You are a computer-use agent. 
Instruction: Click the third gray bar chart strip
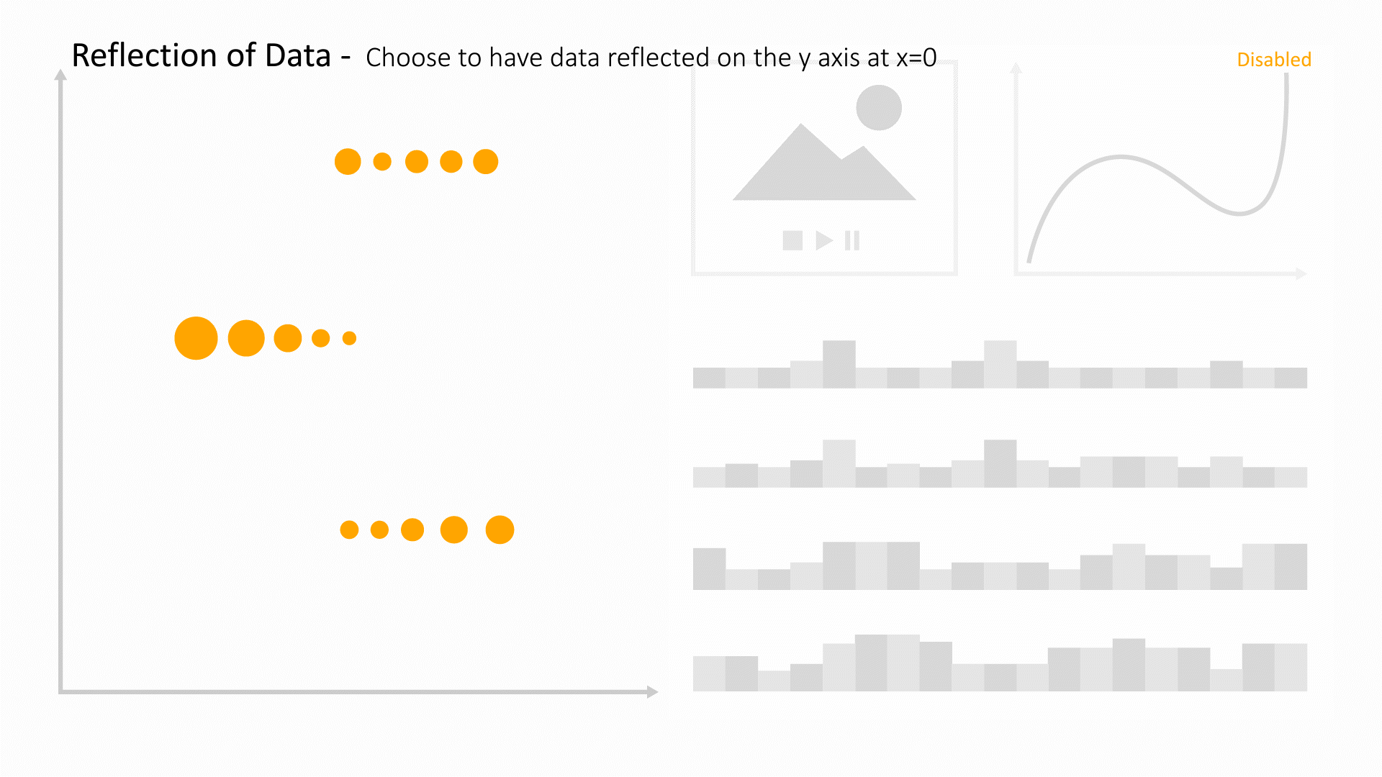tap(1000, 565)
